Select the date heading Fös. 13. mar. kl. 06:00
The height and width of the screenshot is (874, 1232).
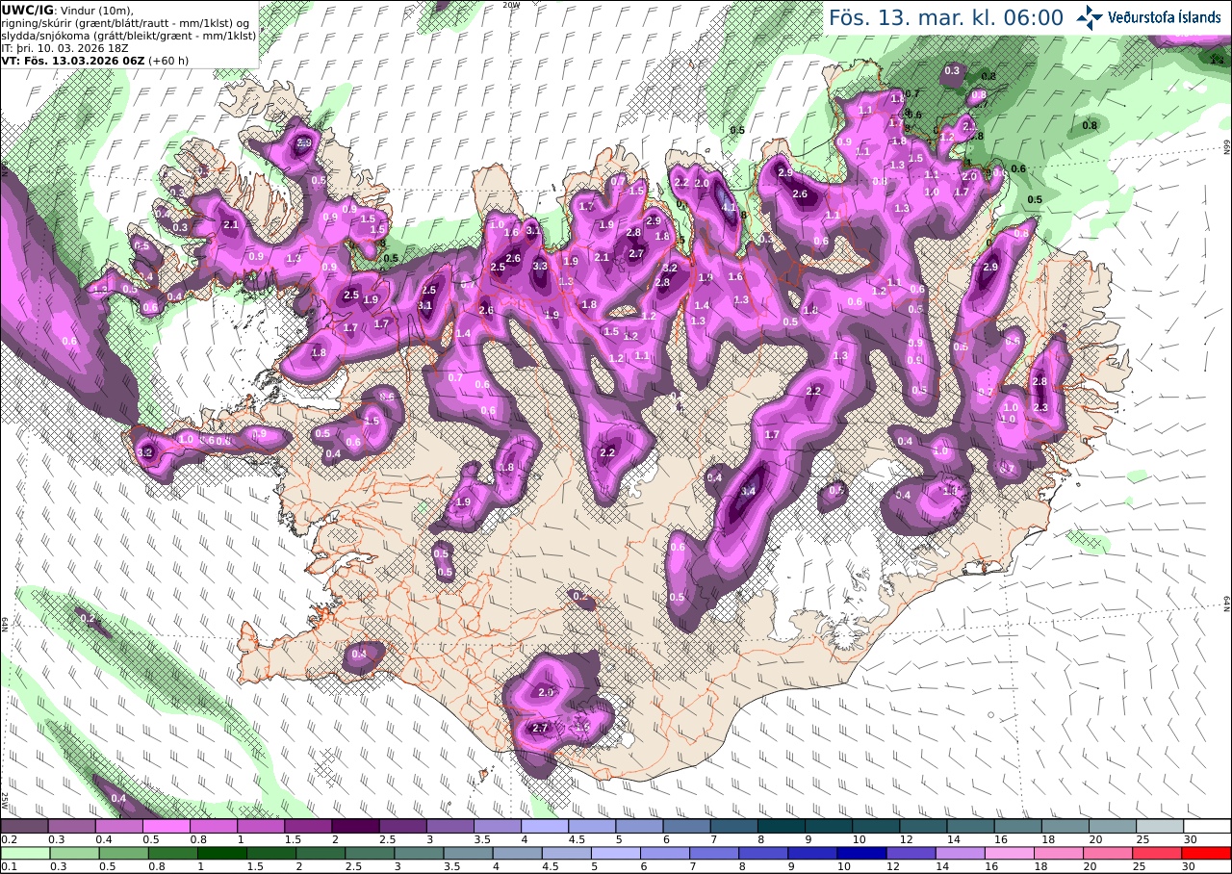point(946,18)
